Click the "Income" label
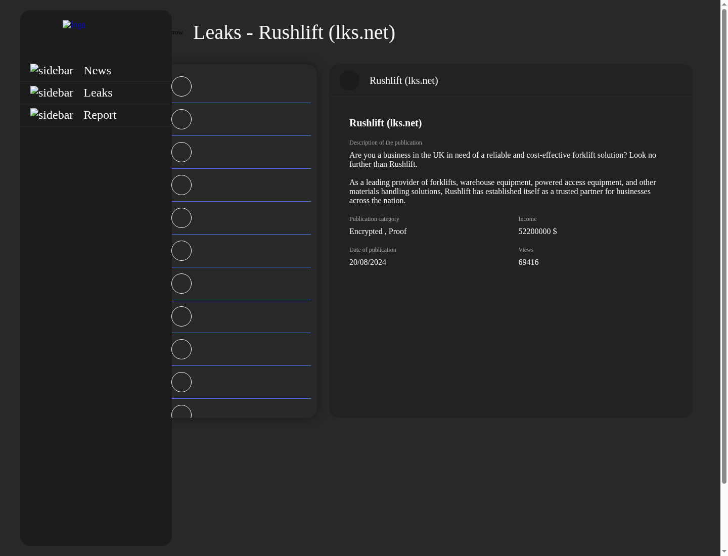This screenshot has width=728, height=556. tap(527, 219)
